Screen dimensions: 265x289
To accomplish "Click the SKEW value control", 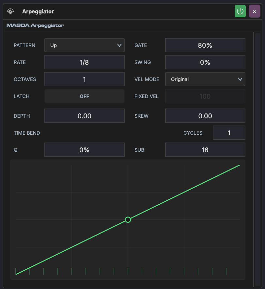I will click(x=205, y=116).
